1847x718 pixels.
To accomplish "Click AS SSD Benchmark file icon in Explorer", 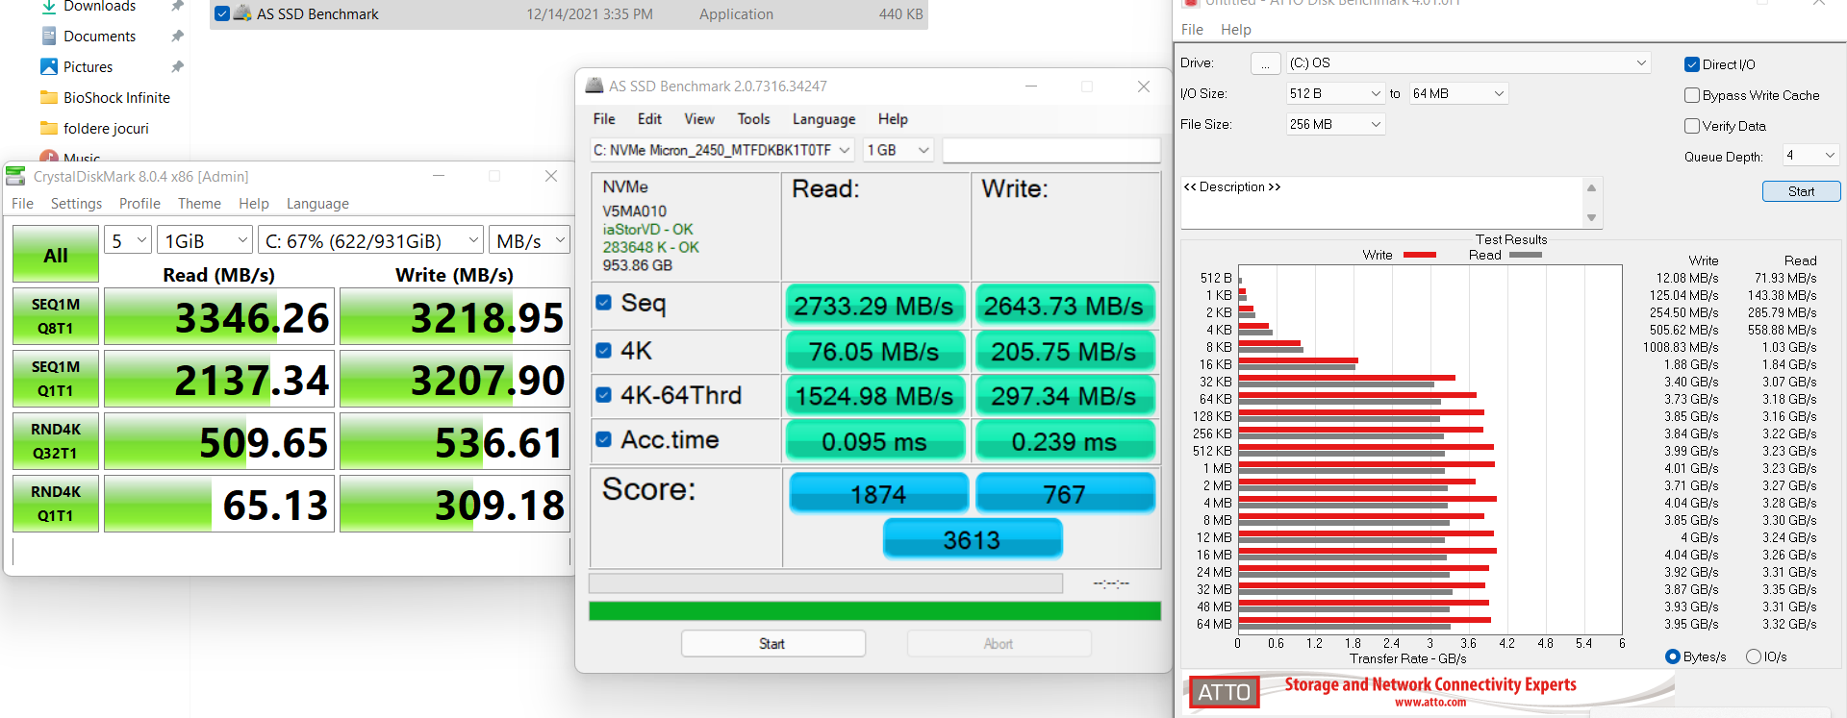I will tap(243, 13).
